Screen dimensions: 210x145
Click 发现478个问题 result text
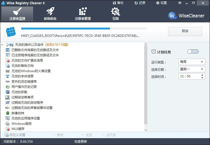tap(57, 45)
